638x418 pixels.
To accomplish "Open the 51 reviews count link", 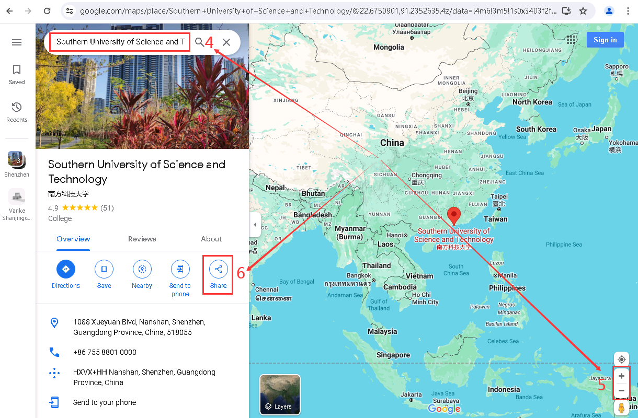I will (107, 208).
